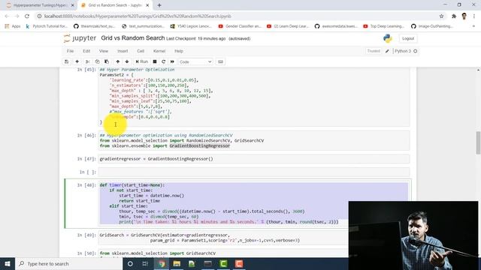481x270 pixels.
Task: Open the Apps bookmarks shortcut
Action: [13, 26]
